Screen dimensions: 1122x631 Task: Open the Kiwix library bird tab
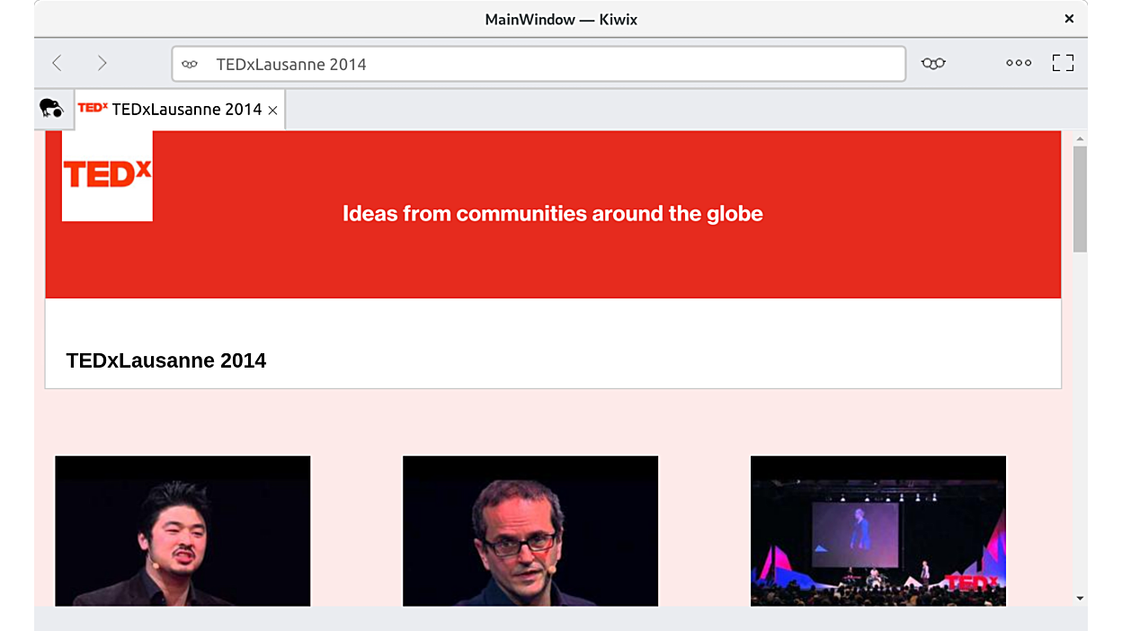pyautogui.click(x=52, y=109)
